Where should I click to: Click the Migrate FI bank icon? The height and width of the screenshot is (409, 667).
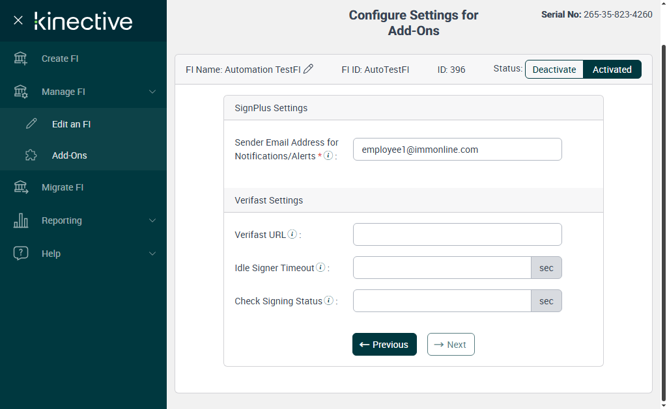point(21,187)
